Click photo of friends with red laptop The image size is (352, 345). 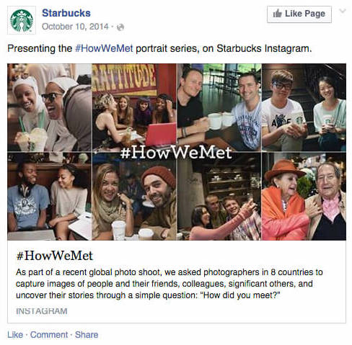(x=134, y=107)
